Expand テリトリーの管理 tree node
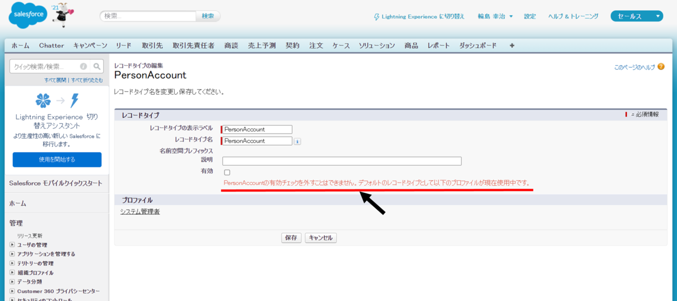677x301 pixels. (12, 263)
